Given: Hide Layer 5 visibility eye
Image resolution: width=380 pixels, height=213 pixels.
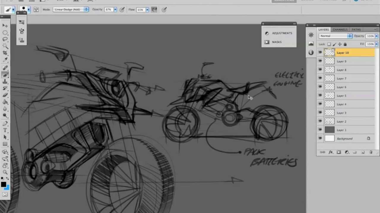Looking at the screenshot, I should [320, 96].
